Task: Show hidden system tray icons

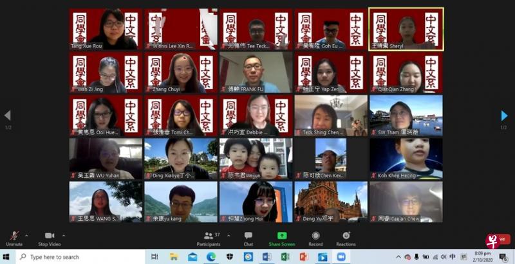Action: tap(398, 257)
